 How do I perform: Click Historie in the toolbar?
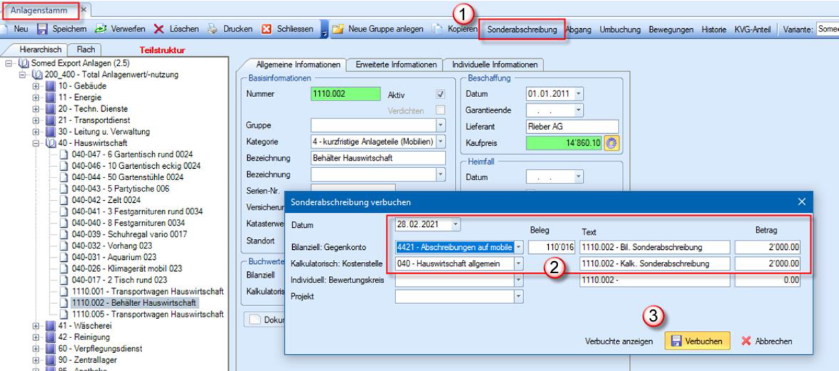714,29
